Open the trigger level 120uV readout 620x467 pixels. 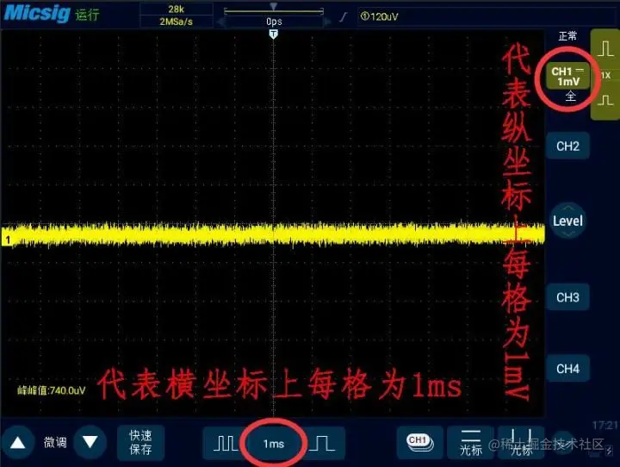pos(379,16)
